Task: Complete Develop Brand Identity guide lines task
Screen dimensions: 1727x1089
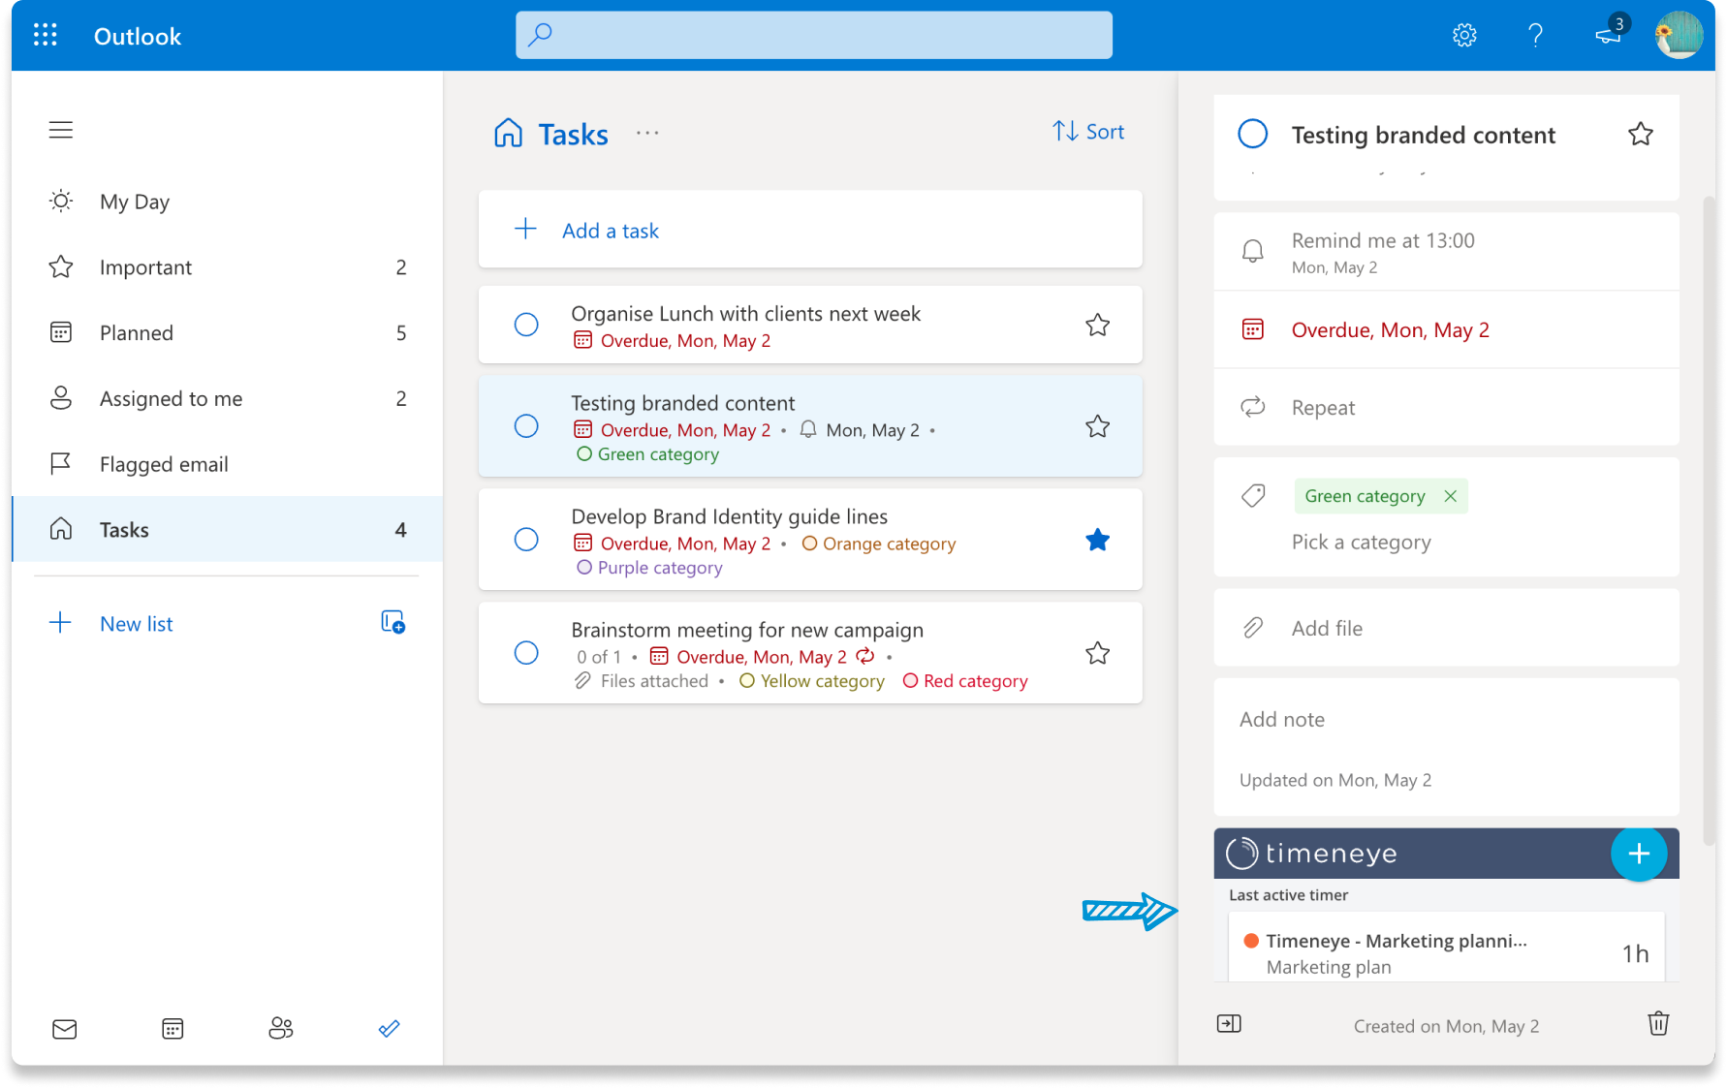Action: coord(526,540)
